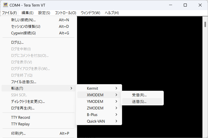Screen dimensions: 208x138
Task: Expand the 転送(T) submenu
Action: tap(38, 88)
